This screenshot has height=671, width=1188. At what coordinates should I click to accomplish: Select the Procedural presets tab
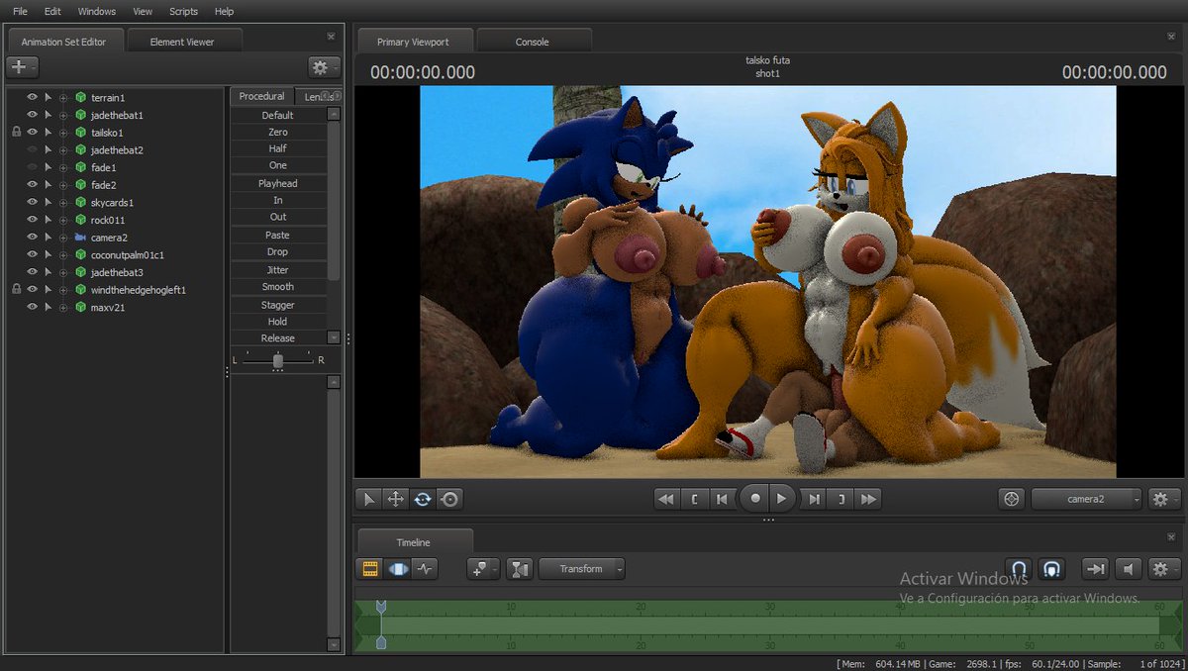pos(262,96)
